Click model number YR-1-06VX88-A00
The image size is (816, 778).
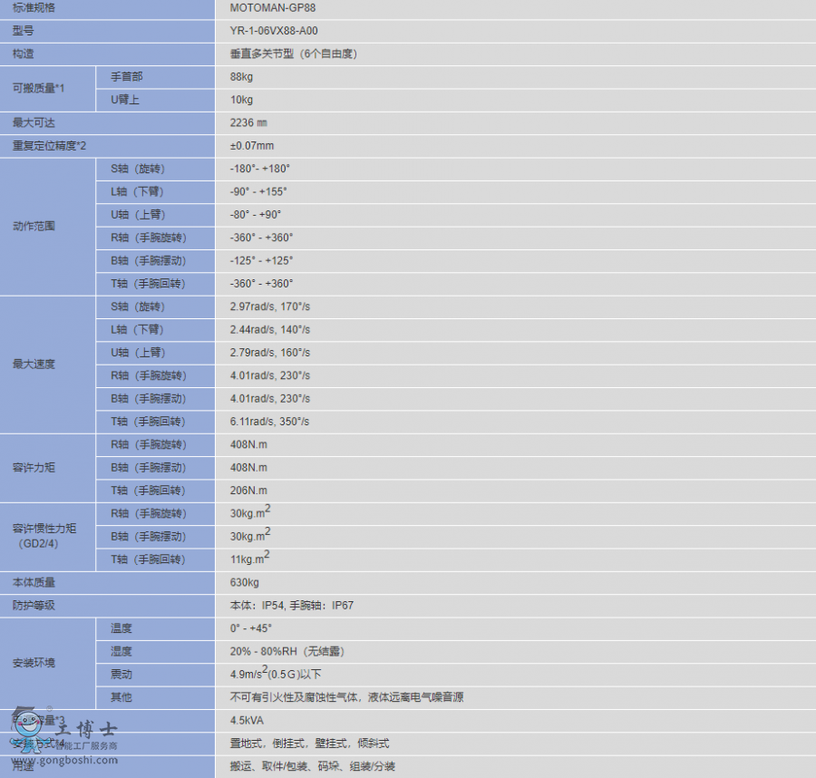pos(274,31)
